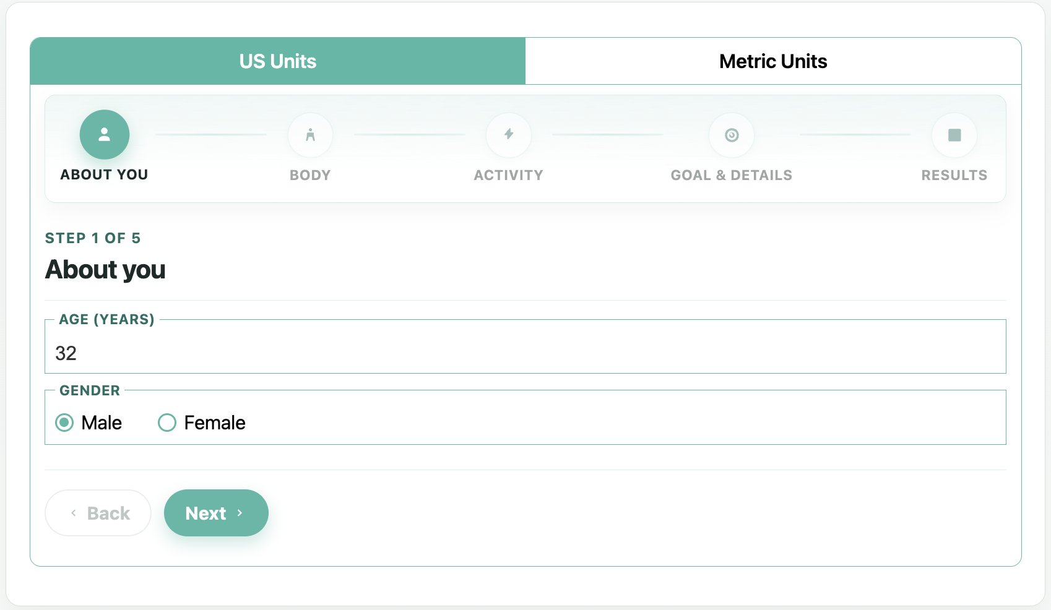The height and width of the screenshot is (610, 1051).
Task: Open the Activity lightning bolt step icon
Action: coord(508,135)
